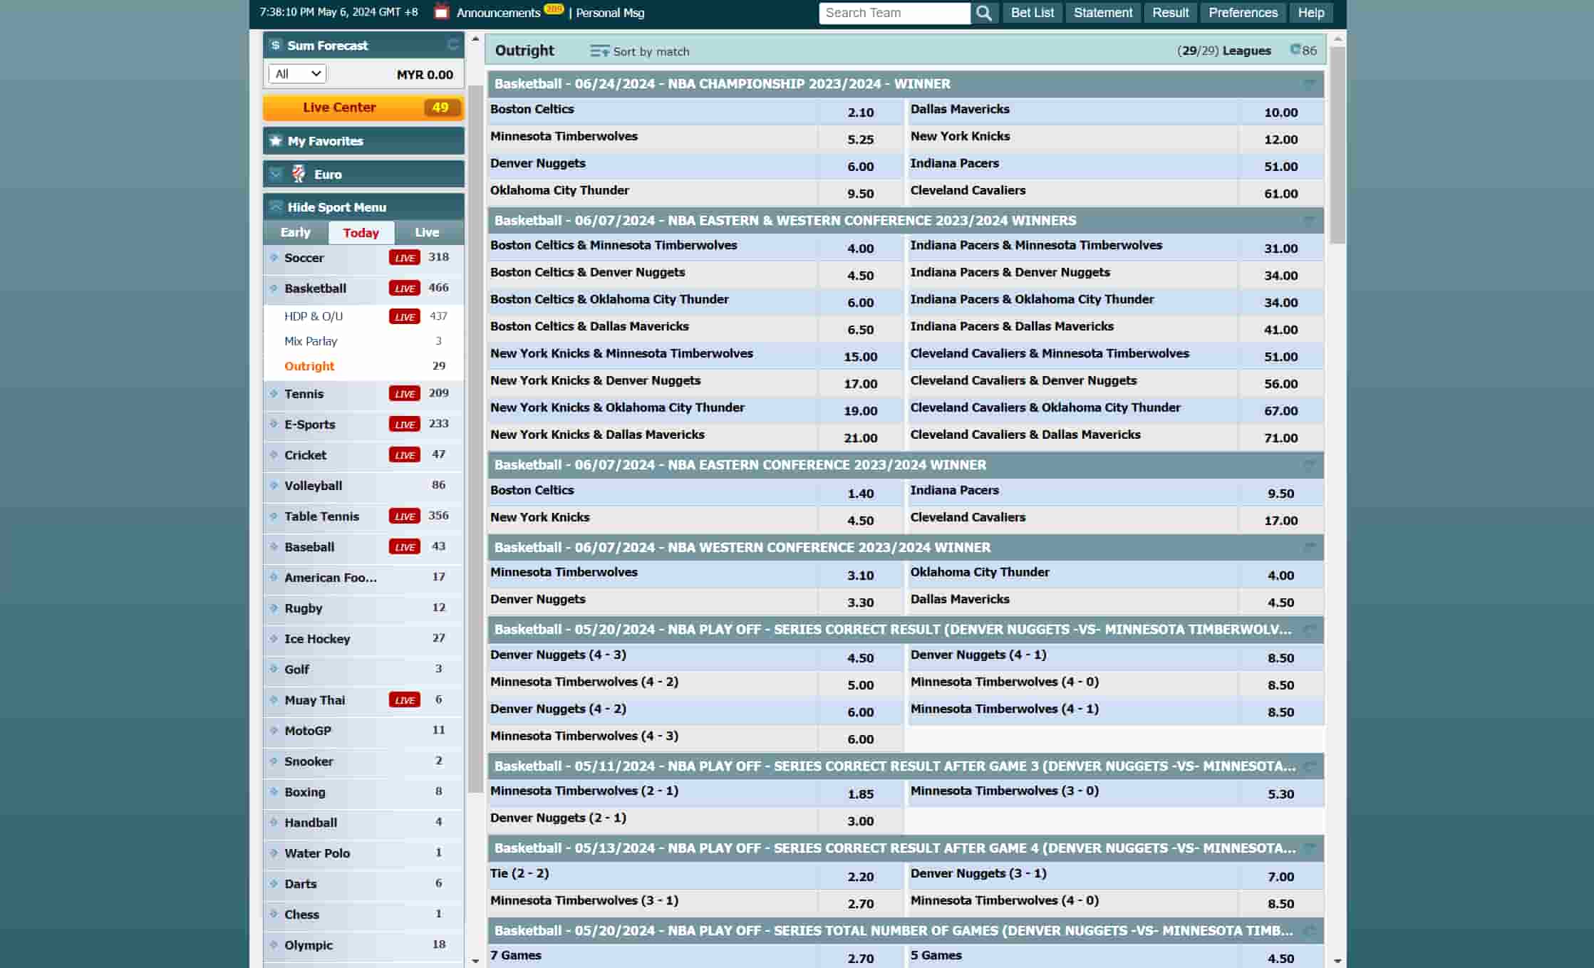
Task: Click New York Knicks & Dallas Mavericks odds 21.00
Action: [861, 437]
